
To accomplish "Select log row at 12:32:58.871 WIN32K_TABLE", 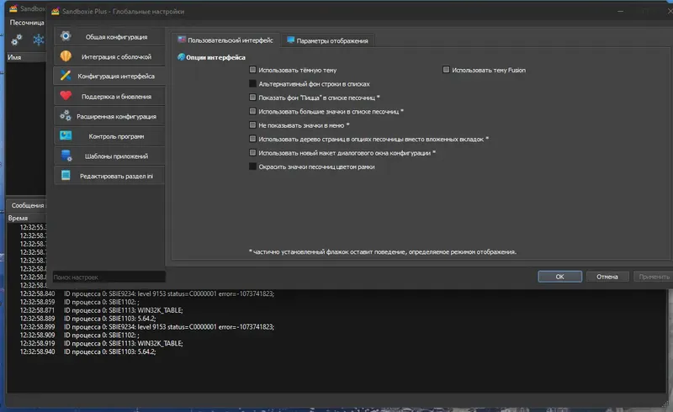I will 336,310.
